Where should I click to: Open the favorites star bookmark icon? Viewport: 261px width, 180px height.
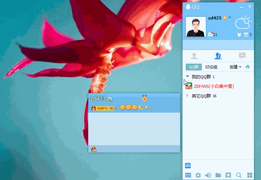pos(228,175)
